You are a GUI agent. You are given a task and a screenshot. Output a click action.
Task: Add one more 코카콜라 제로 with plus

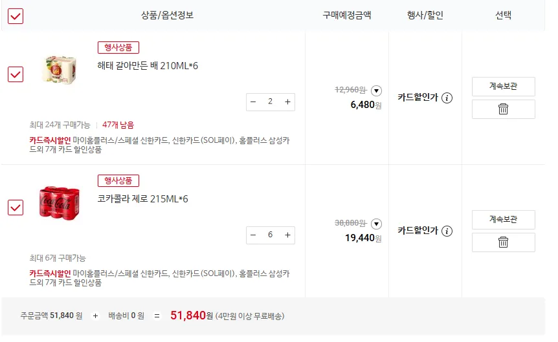click(x=287, y=235)
